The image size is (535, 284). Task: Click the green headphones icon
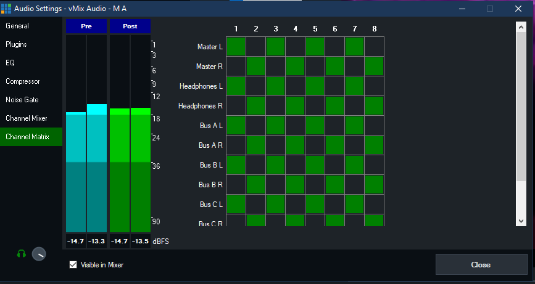[21, 254]
